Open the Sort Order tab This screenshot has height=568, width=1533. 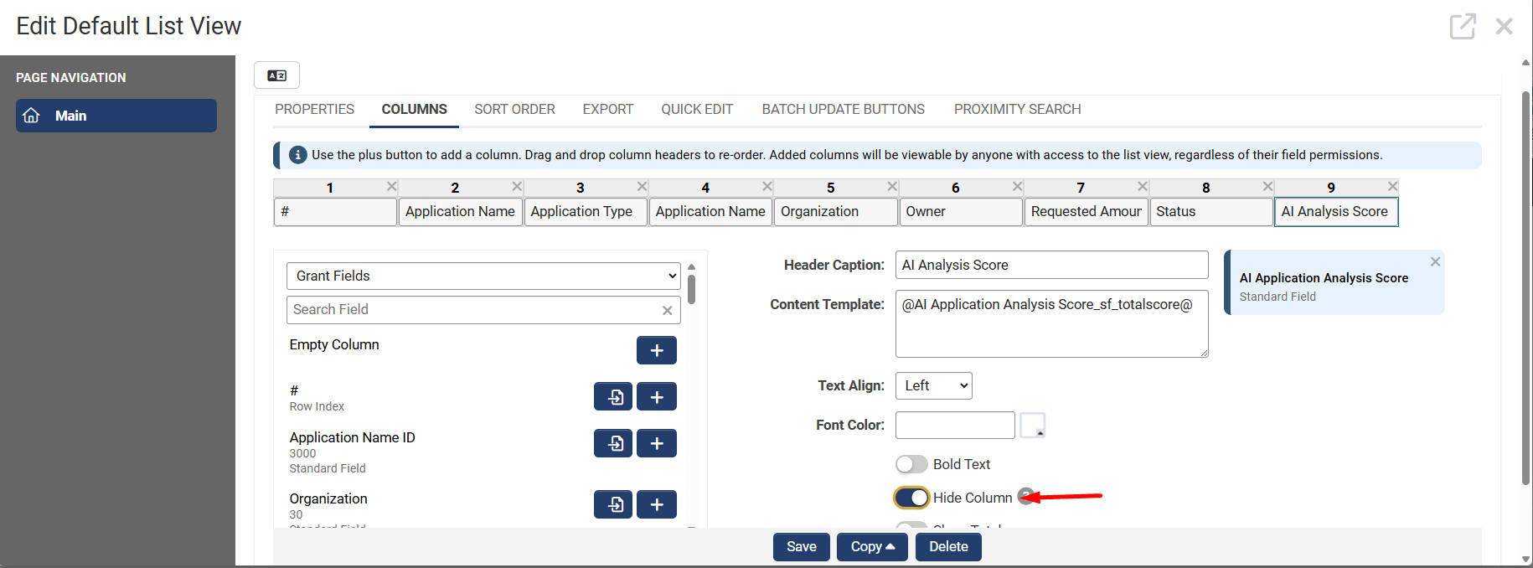coord(514,109)
